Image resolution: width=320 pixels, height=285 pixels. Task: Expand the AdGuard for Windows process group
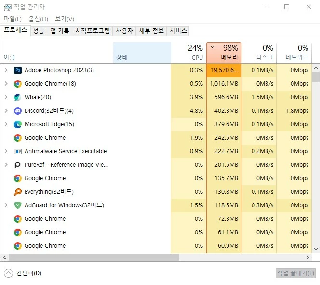pyautogui.click(x=6, y=205)
